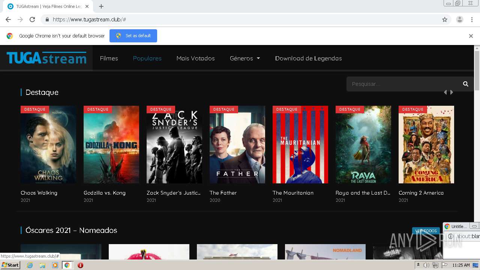Click the search magnifier icon
Screen dimensions: 480x270
point(465,84)
